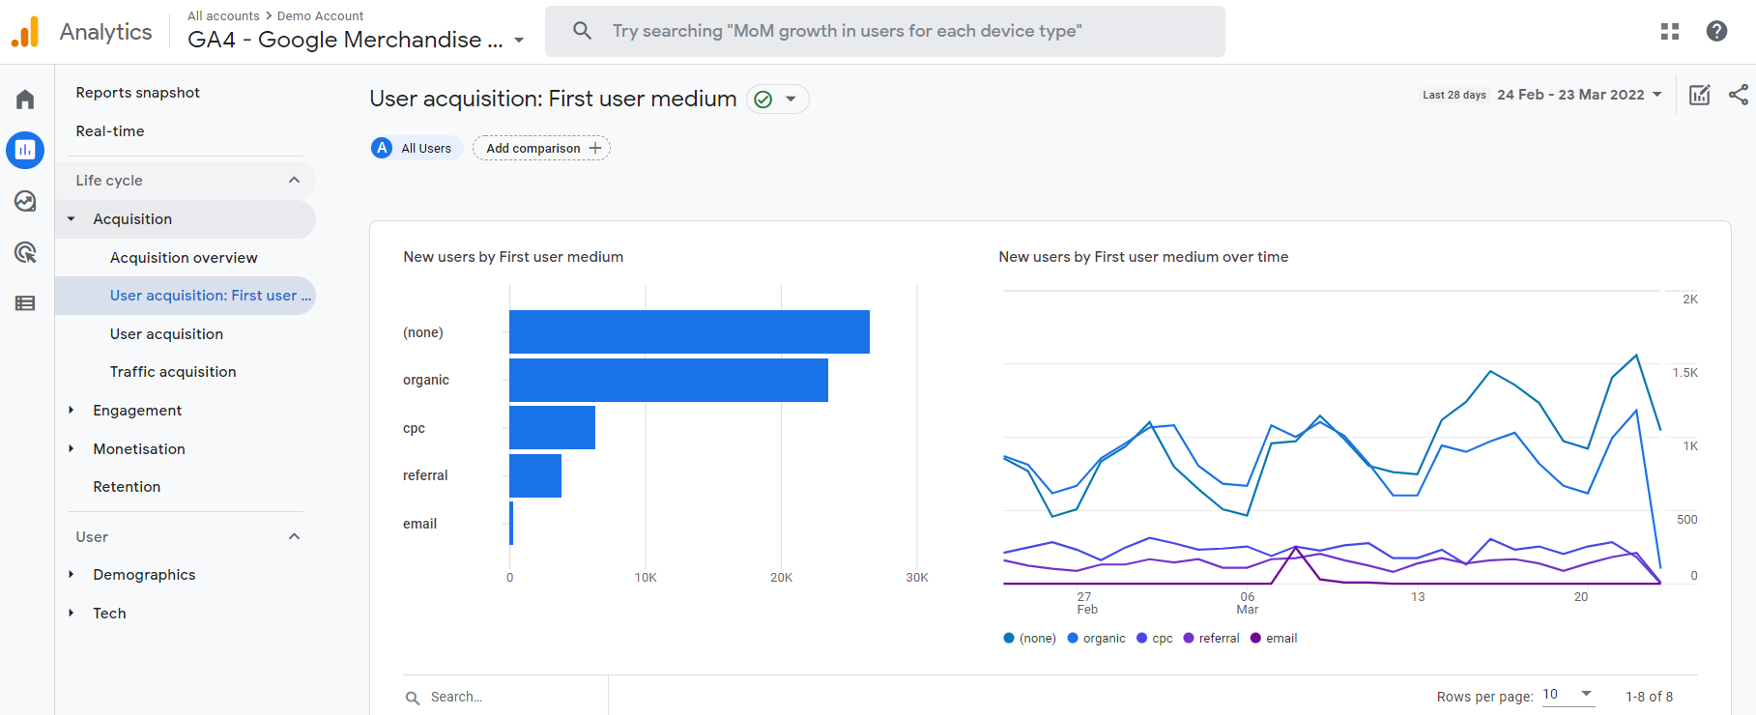The height and width of the screenshot is (715, 1756).
Task: Click the table search magnifier icon
Action: [413, 698]
